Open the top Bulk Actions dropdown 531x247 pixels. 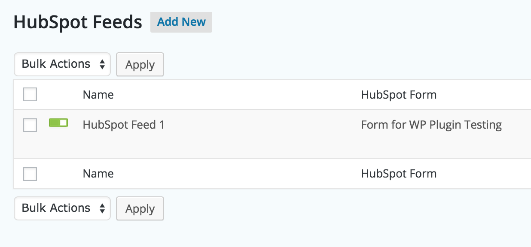tap(62, 64)
